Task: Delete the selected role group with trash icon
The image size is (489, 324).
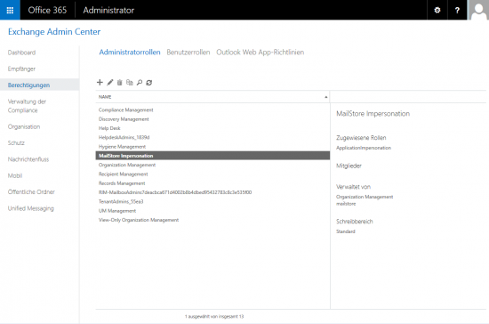Action: pos(119,83)
